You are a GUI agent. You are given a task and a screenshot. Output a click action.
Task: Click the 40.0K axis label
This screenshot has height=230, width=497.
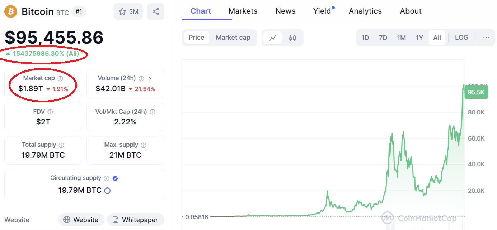pos(476,164)
